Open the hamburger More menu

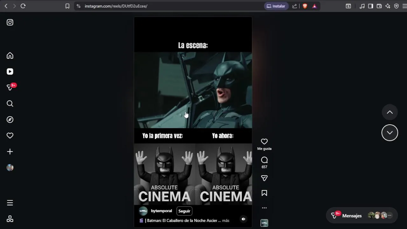click(x=10, y=203)
